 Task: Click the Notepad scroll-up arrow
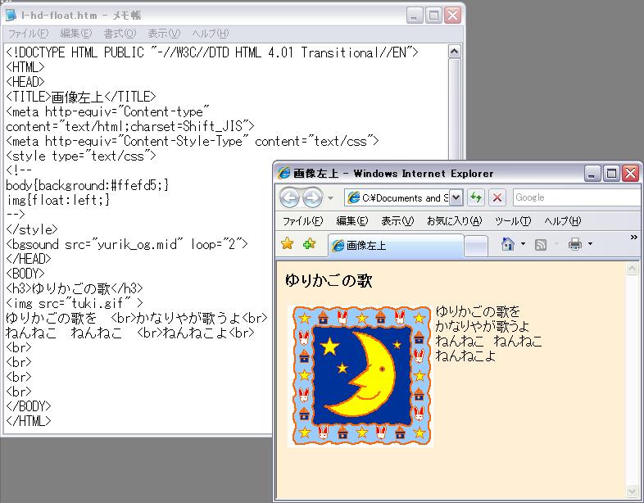pyautogui.click(x=454, y=52)
